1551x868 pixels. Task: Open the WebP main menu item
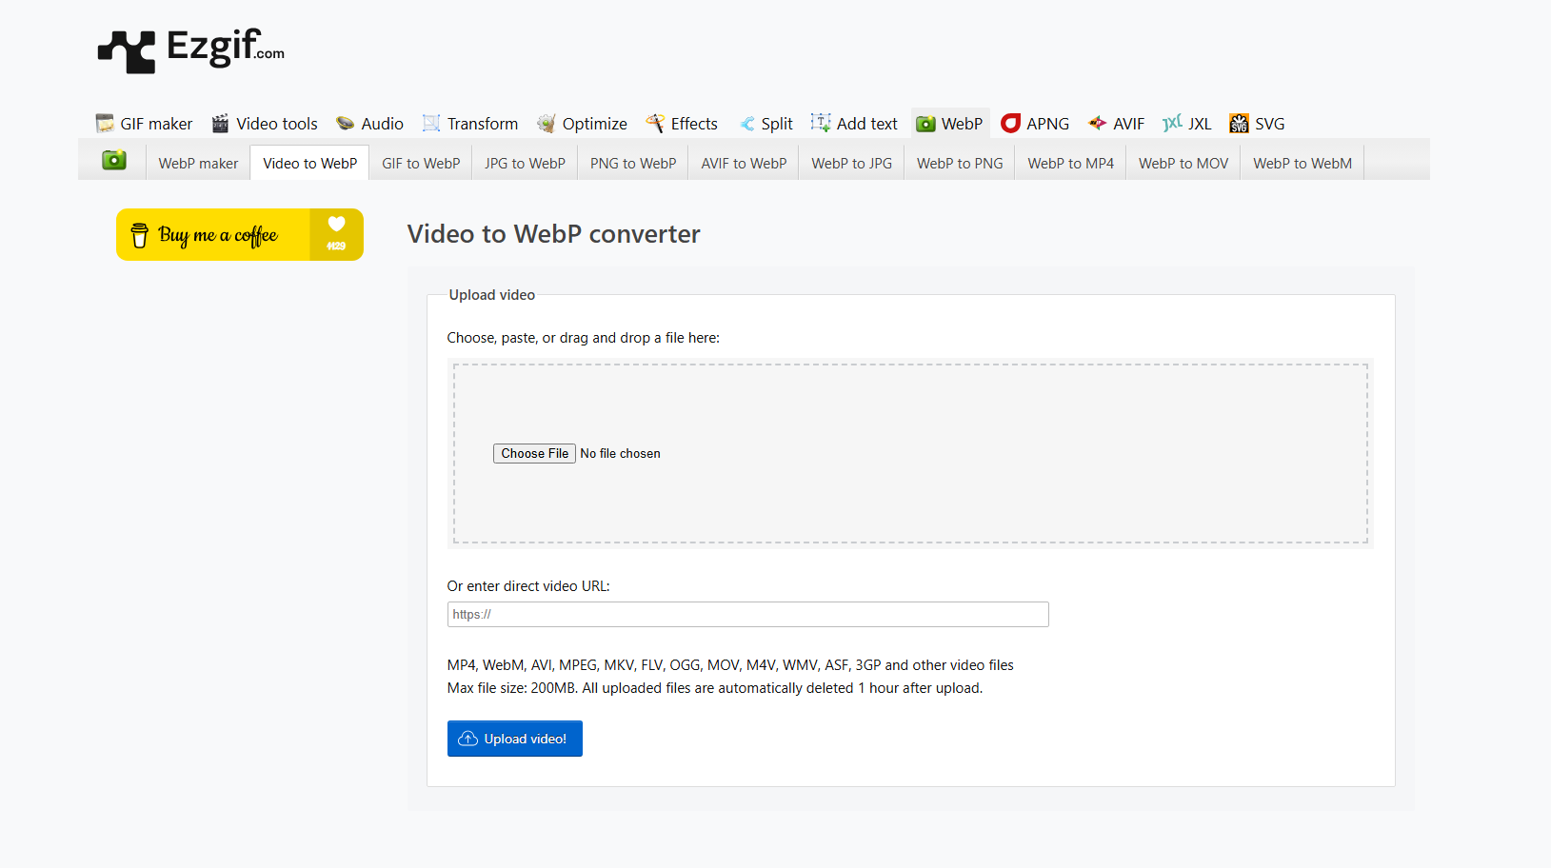pyautogui.click(x=950, y=124)
